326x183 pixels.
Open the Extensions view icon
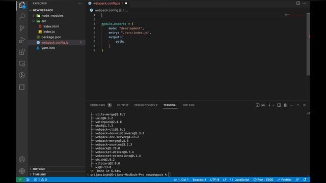[22, 52]
